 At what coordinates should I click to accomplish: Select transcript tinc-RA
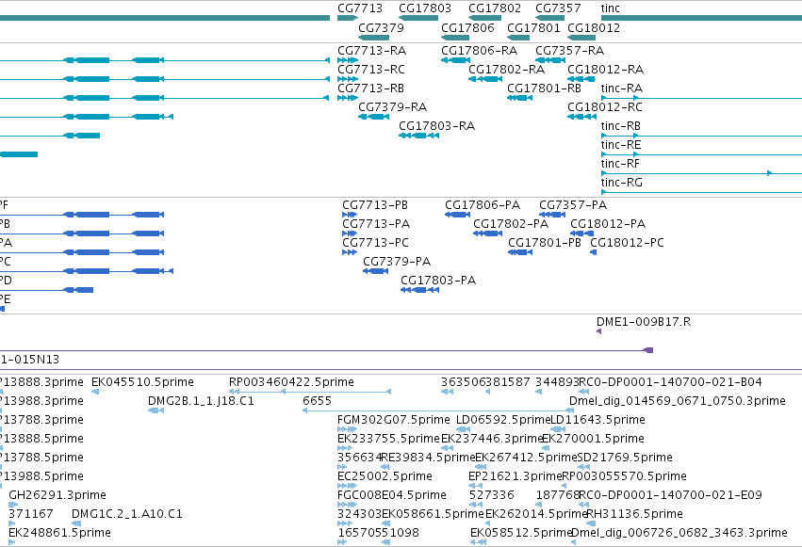pos(701,98)
